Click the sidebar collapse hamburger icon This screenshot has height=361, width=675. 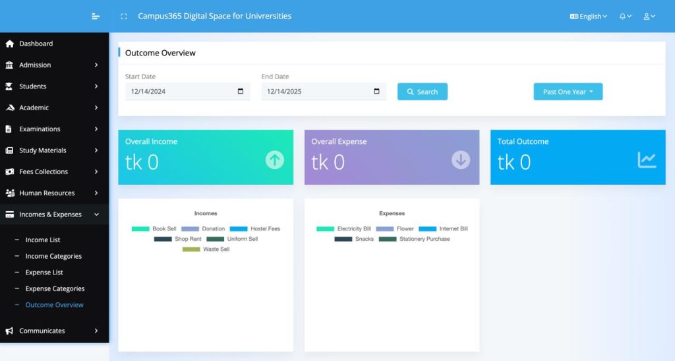click(x=96, y=16)
